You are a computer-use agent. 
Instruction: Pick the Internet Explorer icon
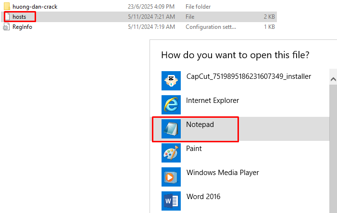(x=171, y=105)
